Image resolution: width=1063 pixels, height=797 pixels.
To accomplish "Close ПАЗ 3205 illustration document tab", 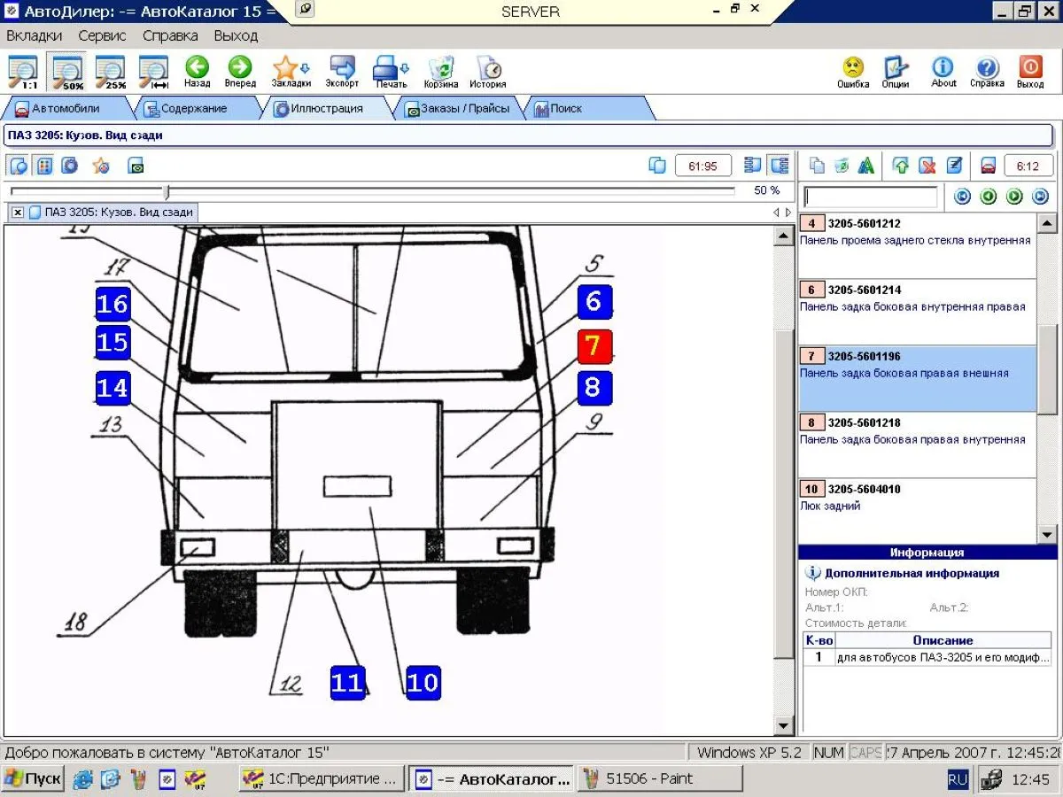I will 18,213.
